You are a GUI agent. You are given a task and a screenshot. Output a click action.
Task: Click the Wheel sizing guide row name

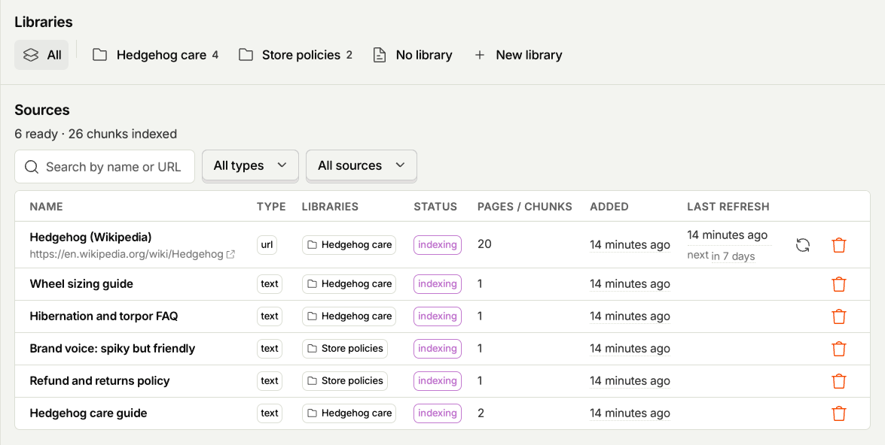click(x=81, y=284)
